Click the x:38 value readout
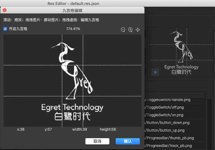 tap(21, 129)
